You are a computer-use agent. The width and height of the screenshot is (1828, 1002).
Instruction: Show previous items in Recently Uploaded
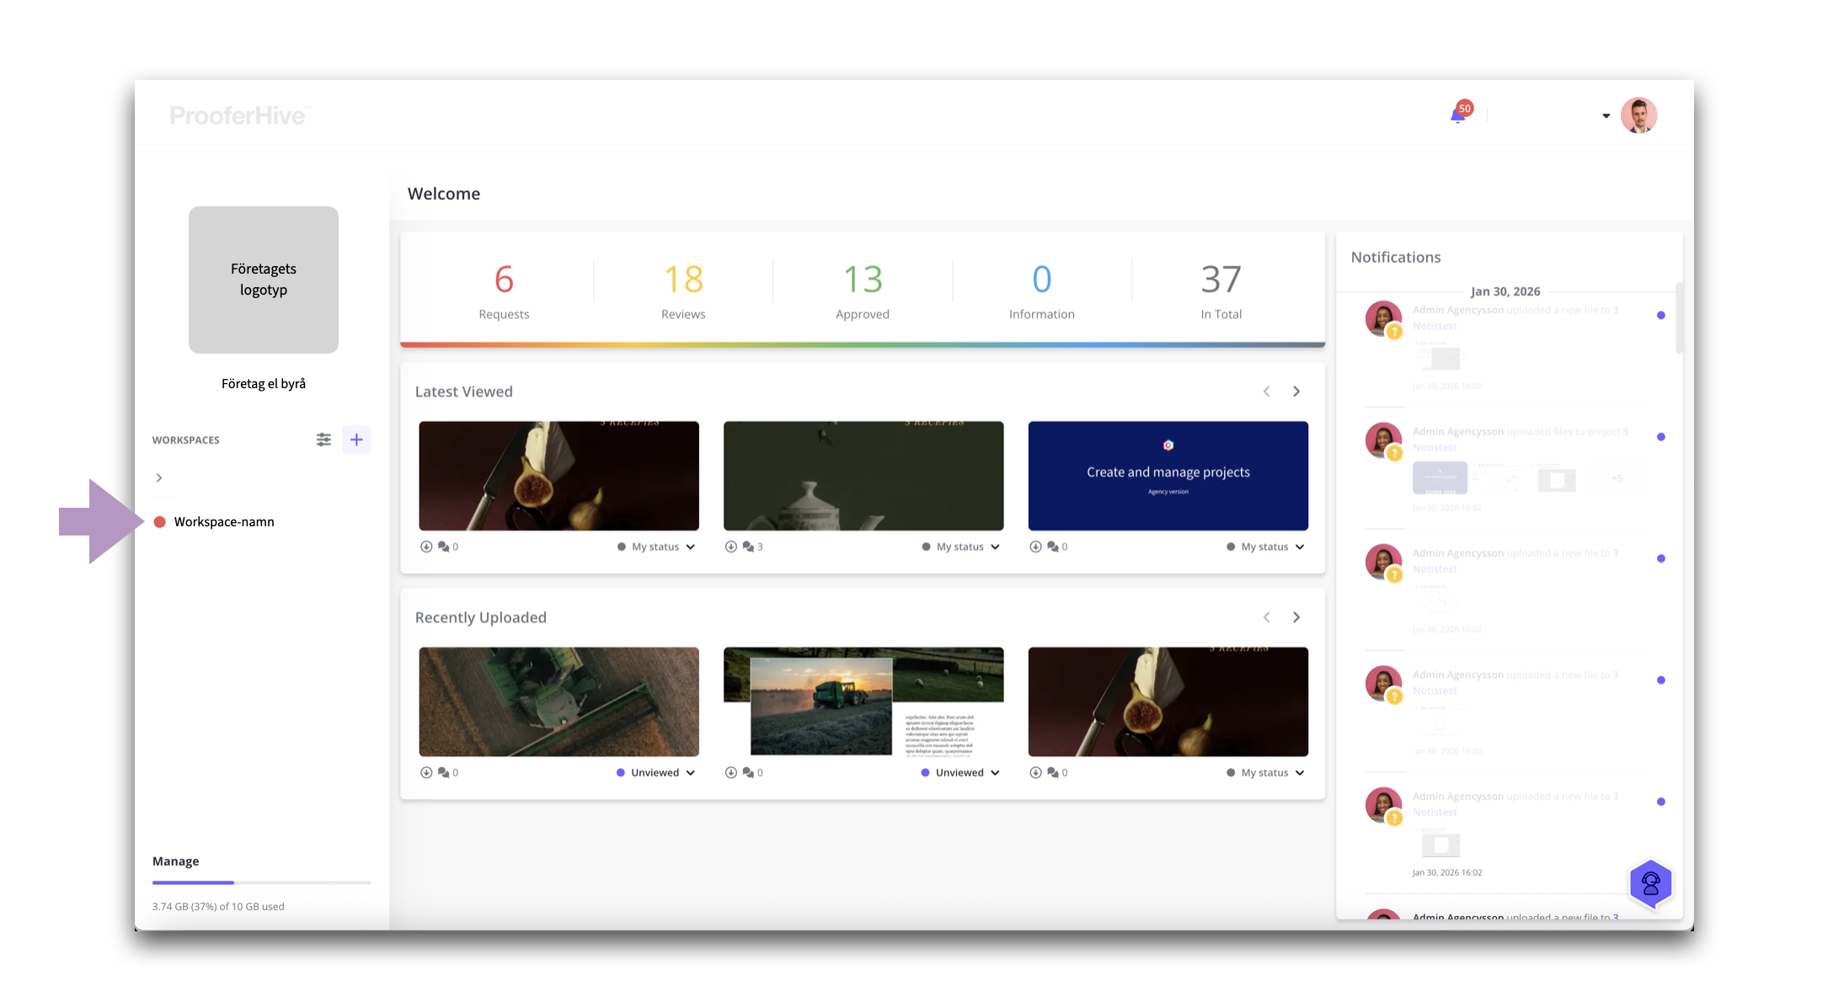click(1266, 617)
